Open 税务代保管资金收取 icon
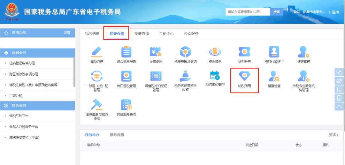345x165 pixels. point(185,76)
